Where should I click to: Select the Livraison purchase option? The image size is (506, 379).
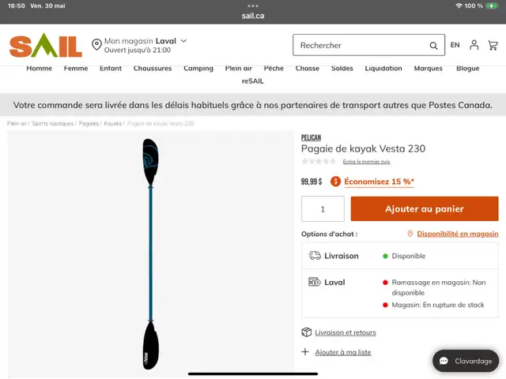(400, 256)
